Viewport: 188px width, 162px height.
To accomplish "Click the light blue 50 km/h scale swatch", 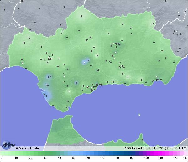I will tap(74, 154).
